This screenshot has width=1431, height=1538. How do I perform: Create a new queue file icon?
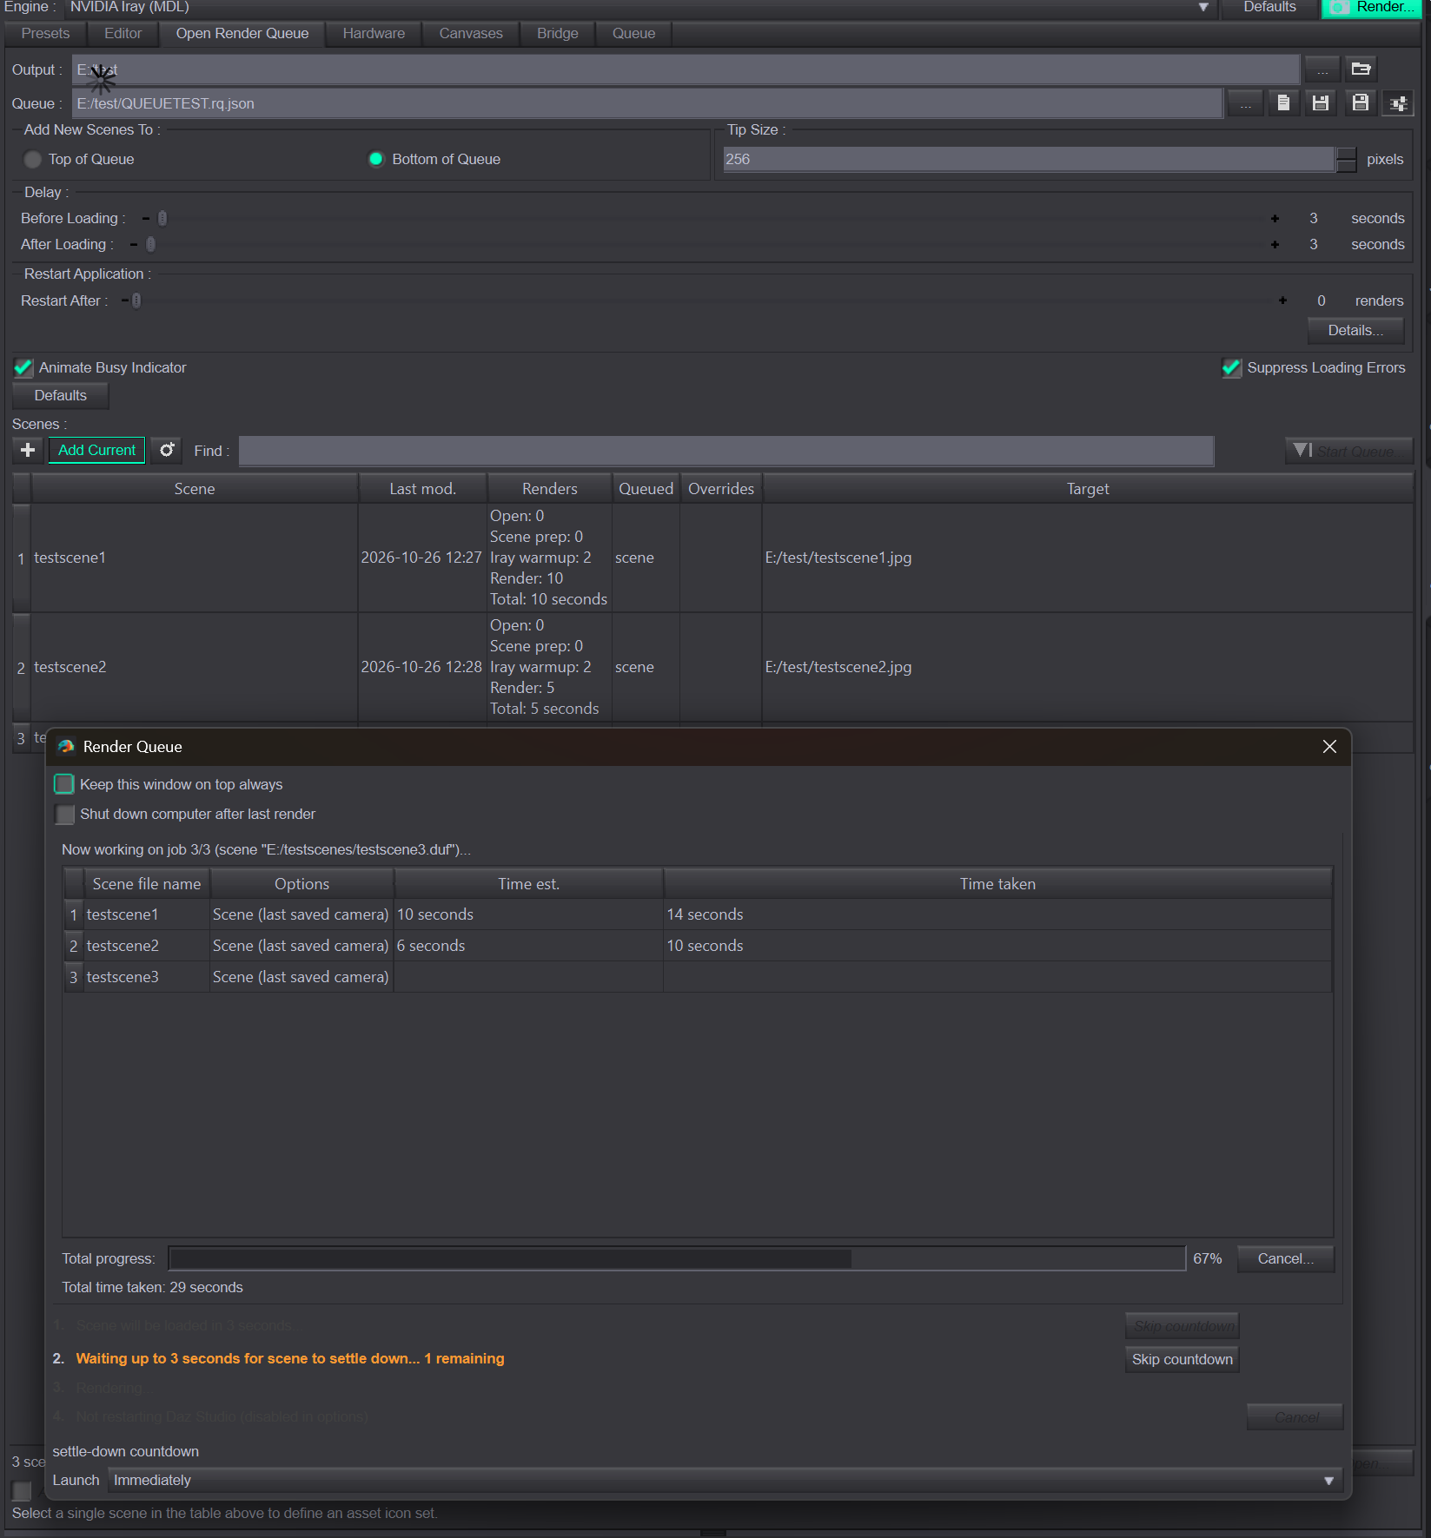click(1283, 103)
